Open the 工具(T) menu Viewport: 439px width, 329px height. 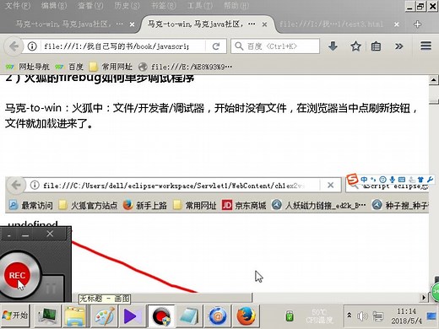pos(200,6)
